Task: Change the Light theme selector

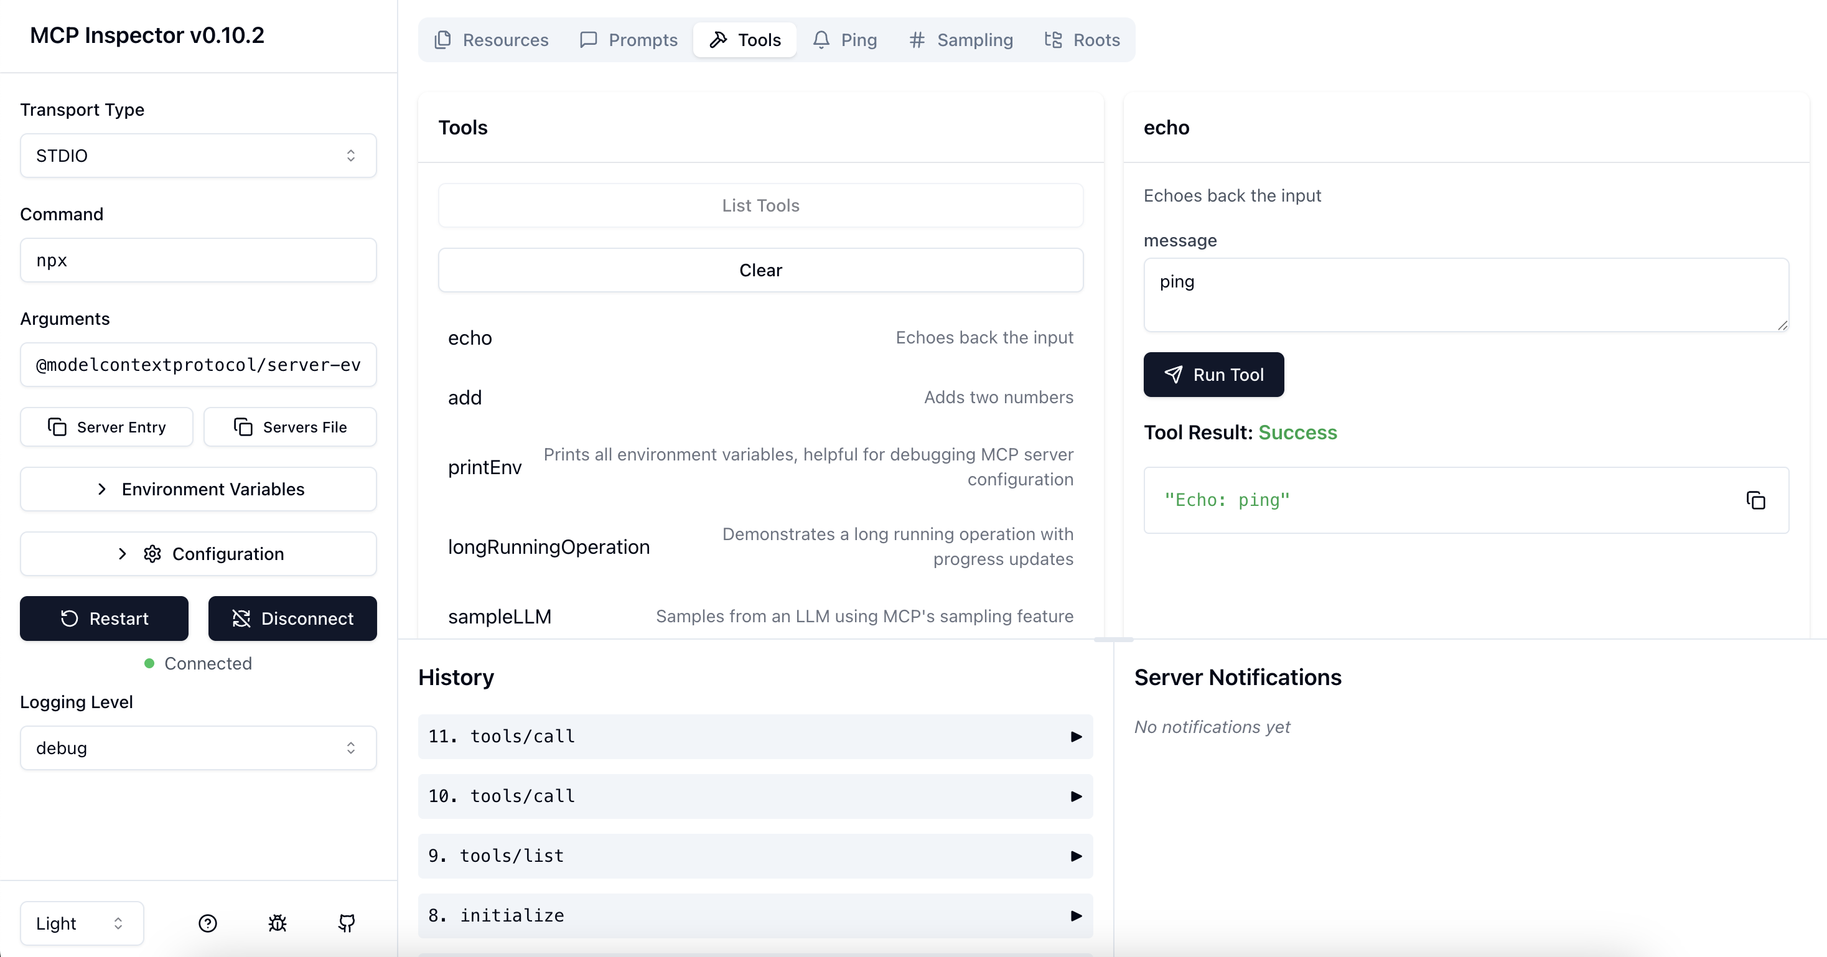Action: pyautogui.click(x=82, y=923)
